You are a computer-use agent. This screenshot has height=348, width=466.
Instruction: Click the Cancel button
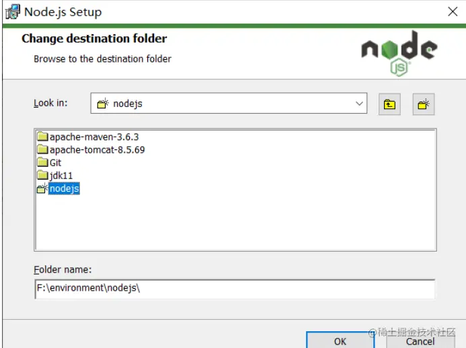click(420, 341)
